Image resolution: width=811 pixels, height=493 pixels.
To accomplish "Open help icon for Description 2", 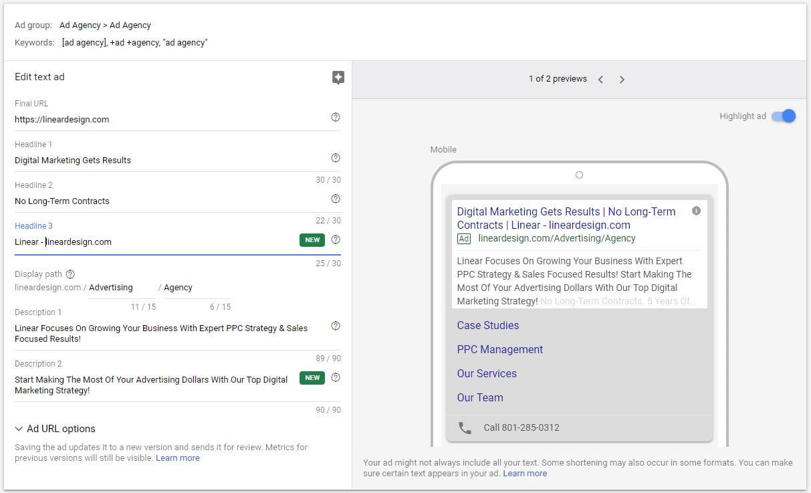I will click(336, 377).
